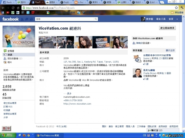Switch to the Blogger A Perf tab
185x138 pixels.
point(80,2)
